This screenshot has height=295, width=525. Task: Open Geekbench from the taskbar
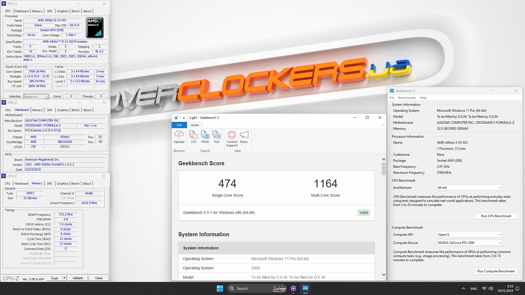pos(305,288)
